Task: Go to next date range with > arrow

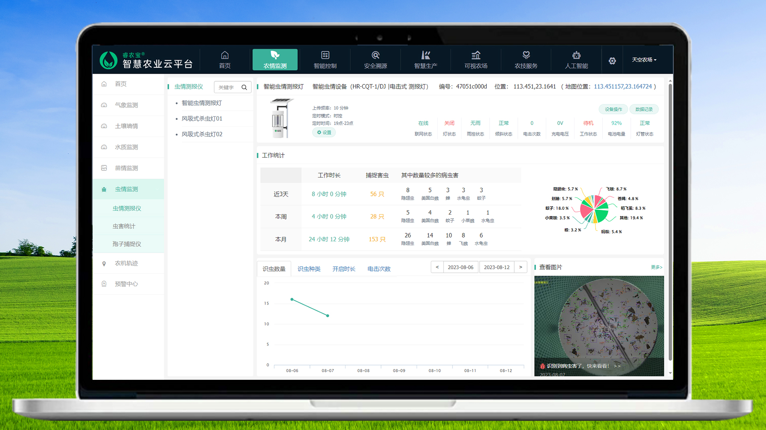Action: [x=521, y=267]
